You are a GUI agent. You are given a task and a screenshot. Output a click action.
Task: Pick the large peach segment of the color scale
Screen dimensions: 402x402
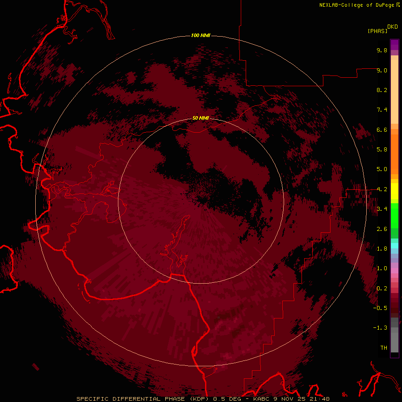(x=394, y=92)
